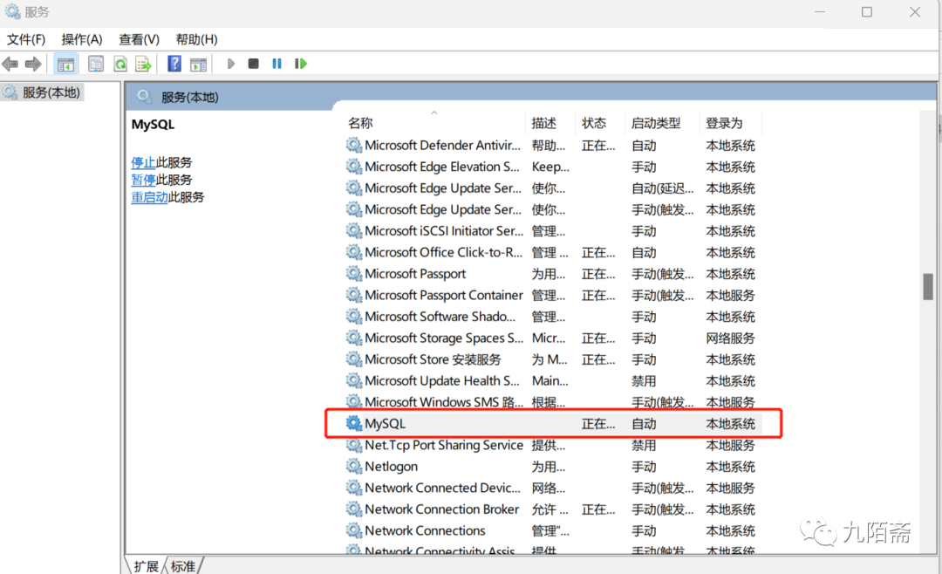Select Net.Tcp Port Sharing Service row

pyautogui.click(x=553, y=446)
